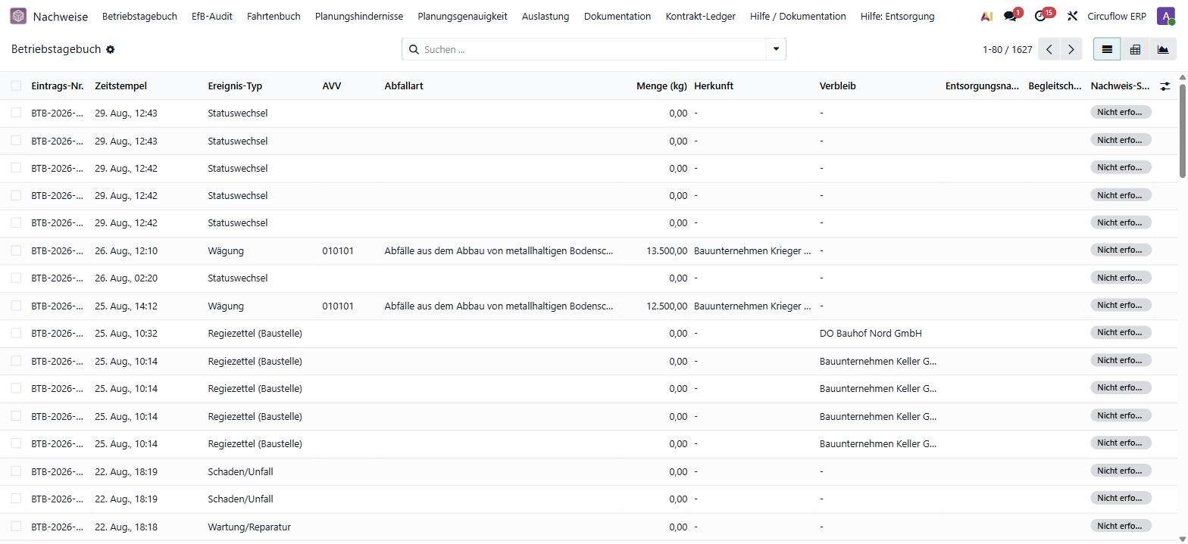This screenshot has width=1188, height=544.
Task: Click the timestamp 22. Aug., 18:18
Action: [126, 527]
